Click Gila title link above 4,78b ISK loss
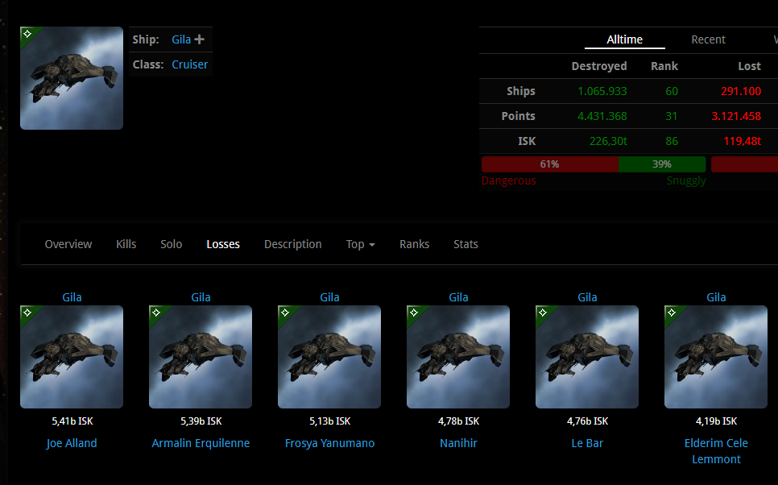 458,297
